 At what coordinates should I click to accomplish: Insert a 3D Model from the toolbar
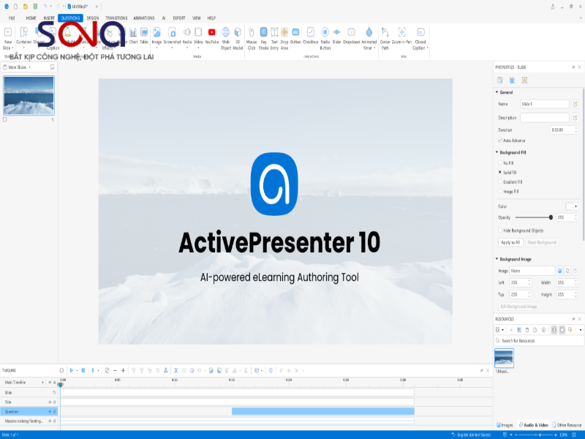coord(238,32)
